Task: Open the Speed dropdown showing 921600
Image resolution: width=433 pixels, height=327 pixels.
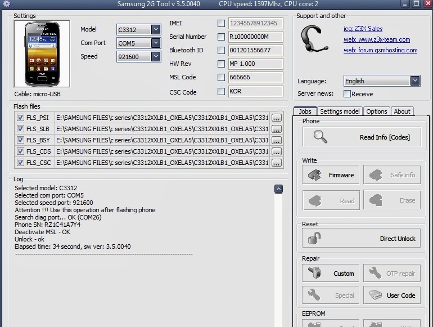Action: [x=156, y=56]
